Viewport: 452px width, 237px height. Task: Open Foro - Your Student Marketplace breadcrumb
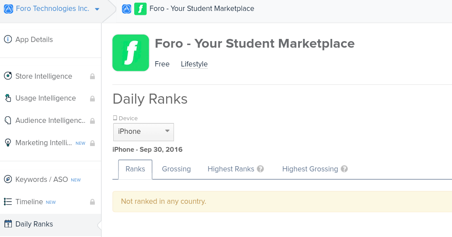click(202, 8)
